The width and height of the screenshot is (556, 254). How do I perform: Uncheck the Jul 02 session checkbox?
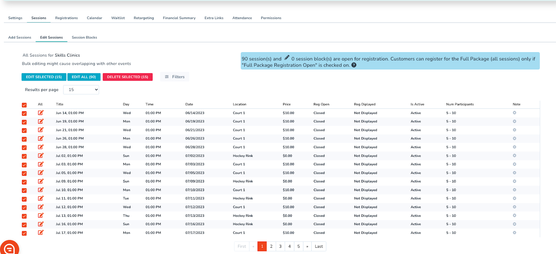click(24, 156)
